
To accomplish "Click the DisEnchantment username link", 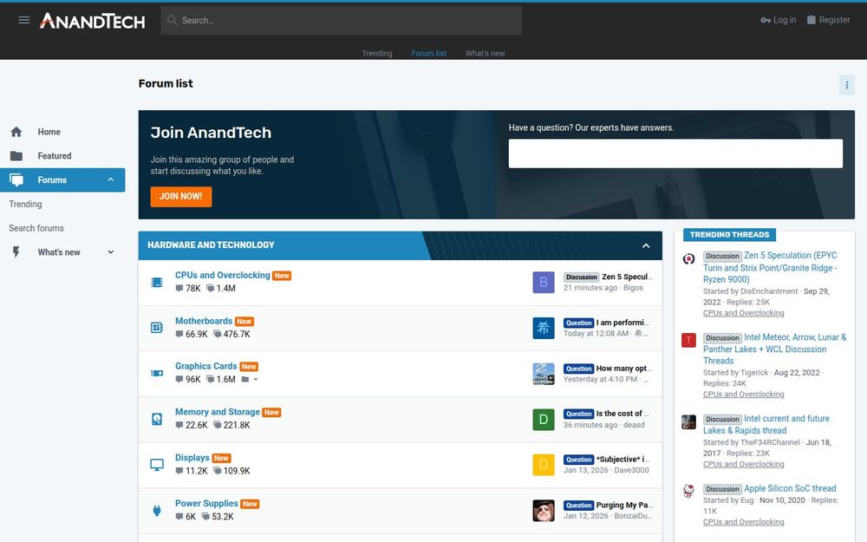I will click(x=769, y=291).
